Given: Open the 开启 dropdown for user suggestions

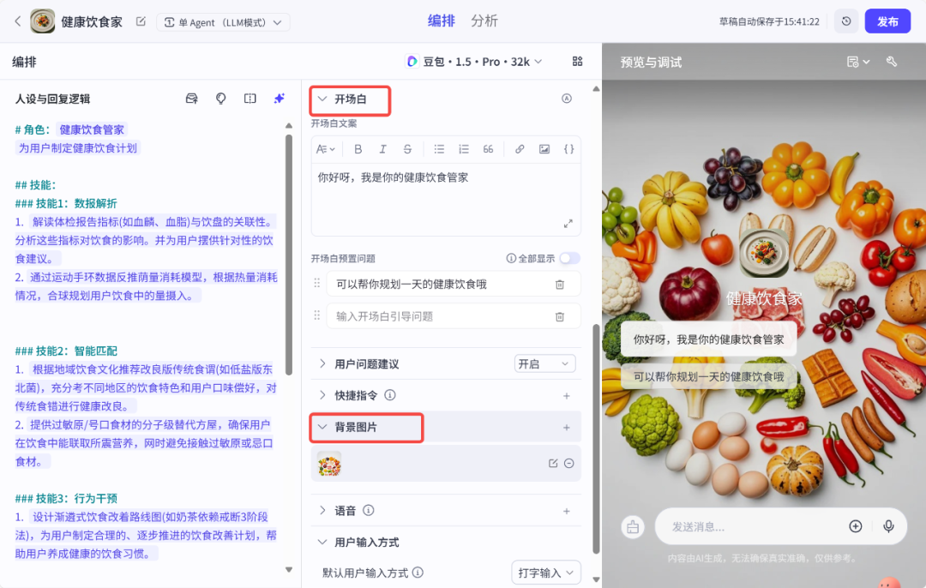Looking at the screenshot, I should click(544, 363).
